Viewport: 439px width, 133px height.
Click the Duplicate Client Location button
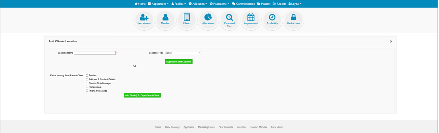pyautogui.click(x=179, y=61)
